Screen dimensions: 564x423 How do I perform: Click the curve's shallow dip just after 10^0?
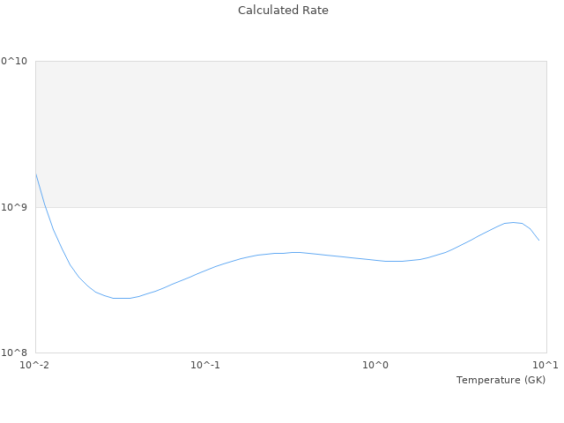pos(392,261)
